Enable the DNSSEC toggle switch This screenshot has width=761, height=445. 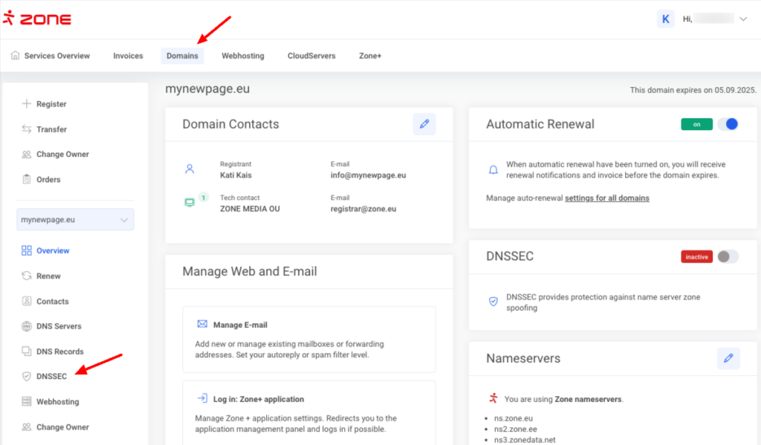(x=728, y=257)
